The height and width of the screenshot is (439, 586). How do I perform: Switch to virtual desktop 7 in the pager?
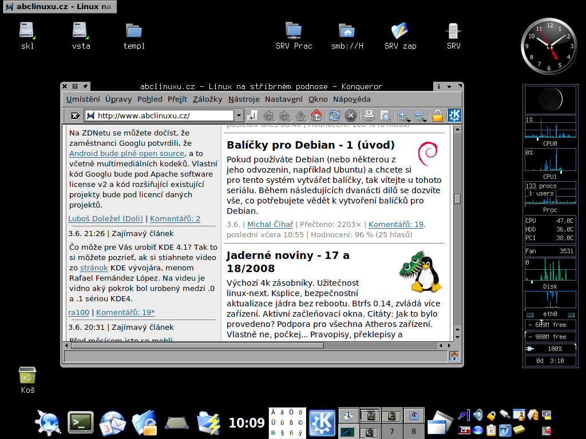click(392, 431)
